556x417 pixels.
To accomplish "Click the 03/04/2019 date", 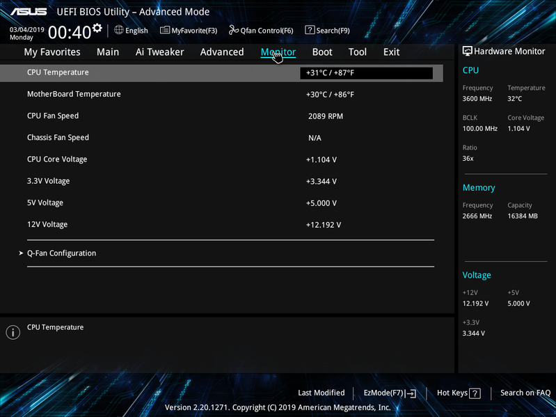I will point(27,29).
